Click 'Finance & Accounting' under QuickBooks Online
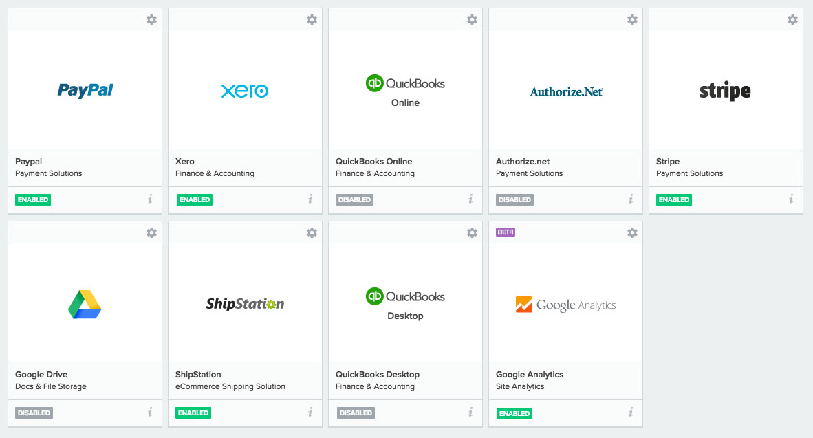813x438 pixels. coord(375,173)
